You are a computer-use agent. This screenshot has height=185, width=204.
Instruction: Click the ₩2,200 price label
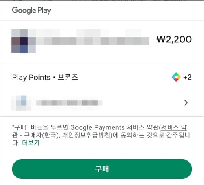click(174, 40)
